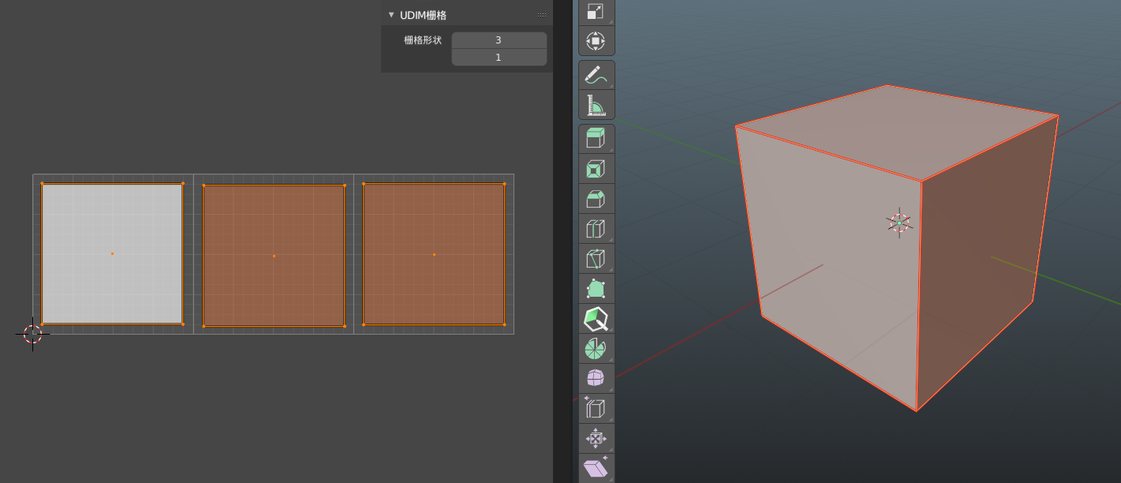Select the Shrink/Fatten tool
Image resolution: width=1121 pixels, height=483 pixels.
click(x=596, y=437)
